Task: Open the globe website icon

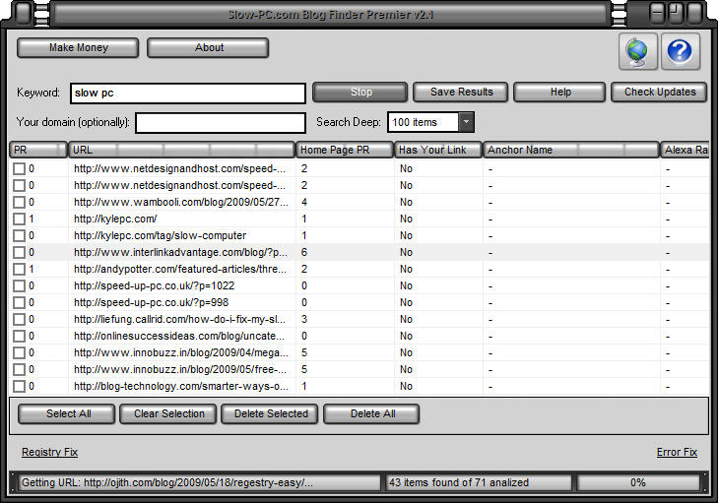Action: pos(638,52)
